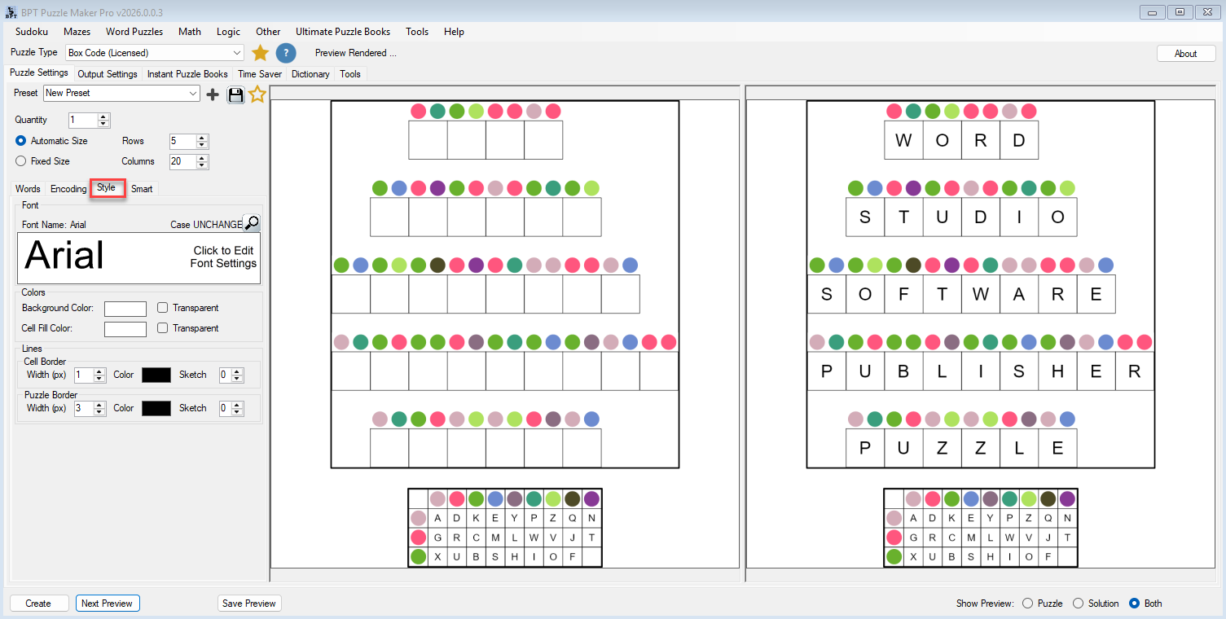This screenshot has width=1226, height=619.
Task: Save preset with the floppy disk icon
Action: (x=235, y=94)
